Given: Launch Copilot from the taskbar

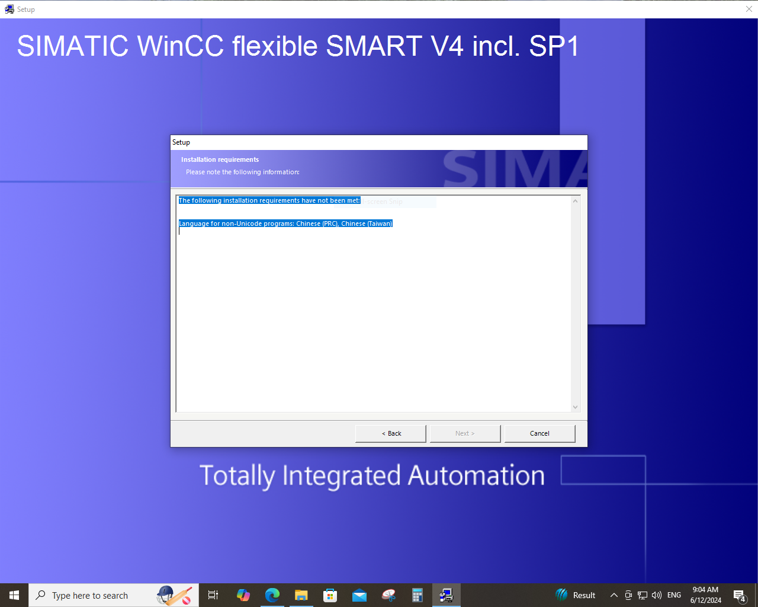Looking at the screenshot, I should point(243,595).
